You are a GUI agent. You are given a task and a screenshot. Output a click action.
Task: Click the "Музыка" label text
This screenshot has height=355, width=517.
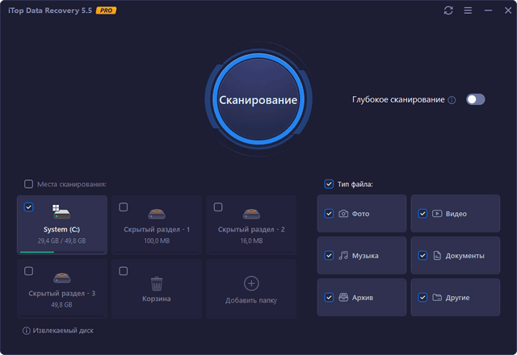[x=365, y=256]
